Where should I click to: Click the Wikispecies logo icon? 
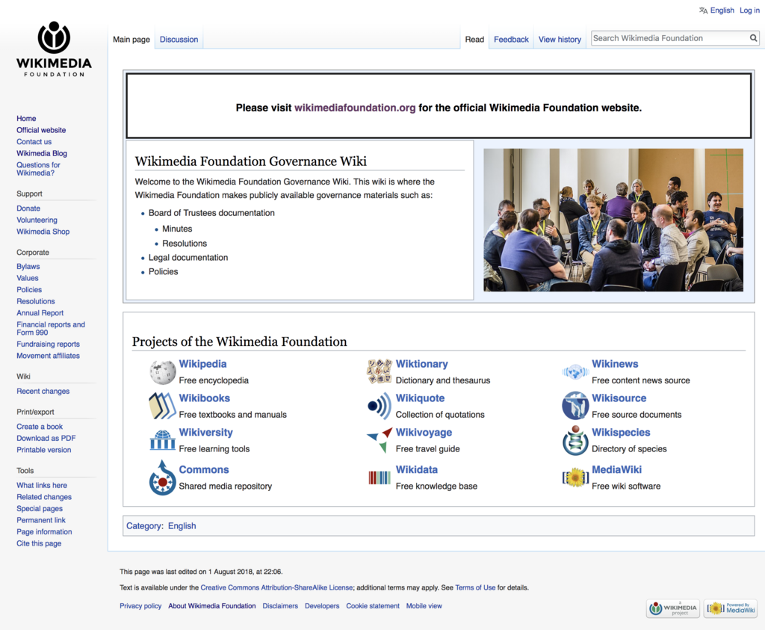point(575,439)
